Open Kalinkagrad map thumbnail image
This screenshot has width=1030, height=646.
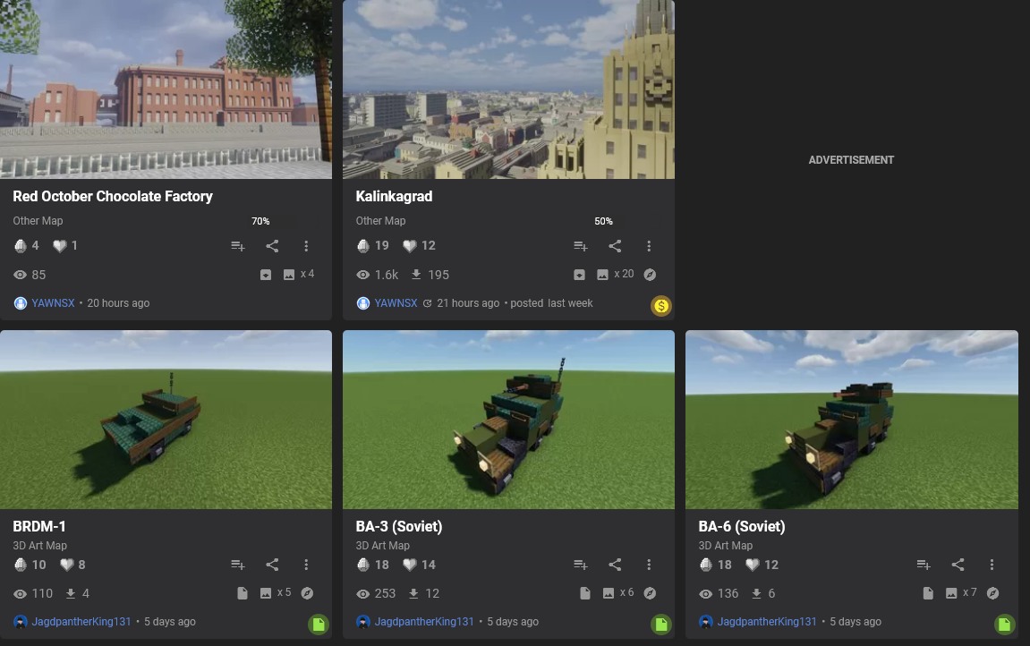point(508,89)
